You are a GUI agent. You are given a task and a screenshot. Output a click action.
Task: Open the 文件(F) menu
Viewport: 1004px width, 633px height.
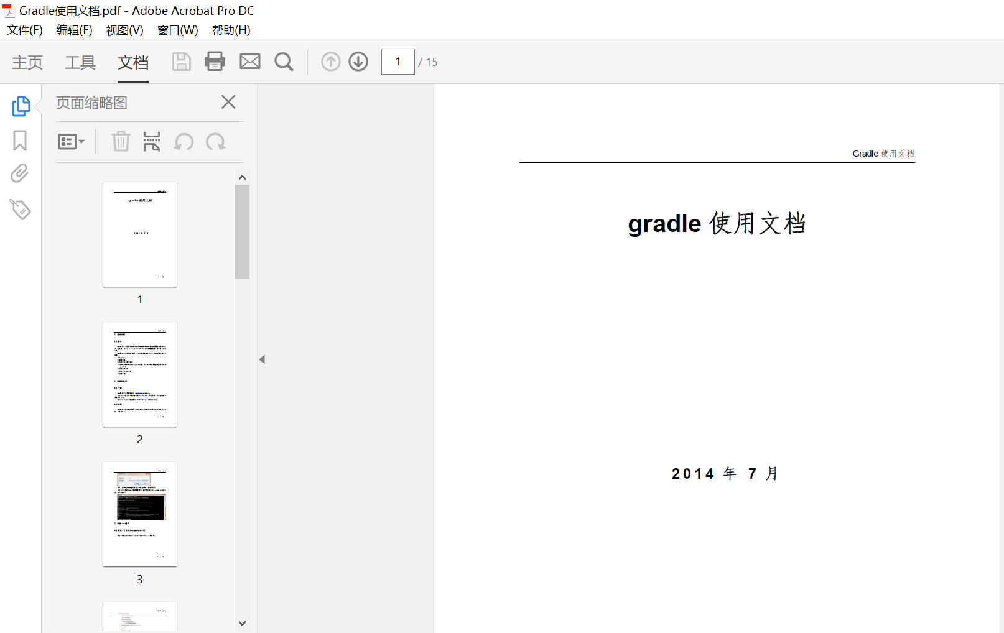25,30
